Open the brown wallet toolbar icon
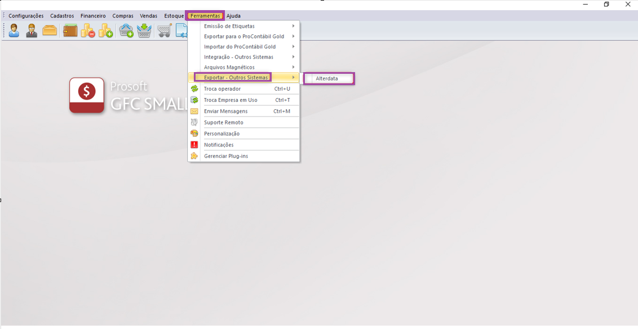The width and height of the screenshot is (638, 329). tap(70, 30)
